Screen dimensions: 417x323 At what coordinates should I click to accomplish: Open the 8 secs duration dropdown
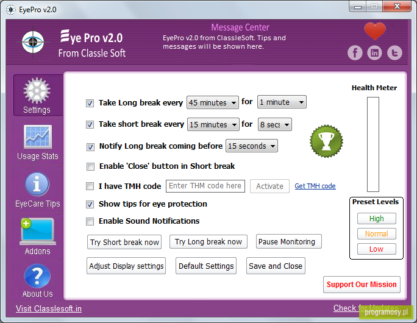click(x=275, y=124)
